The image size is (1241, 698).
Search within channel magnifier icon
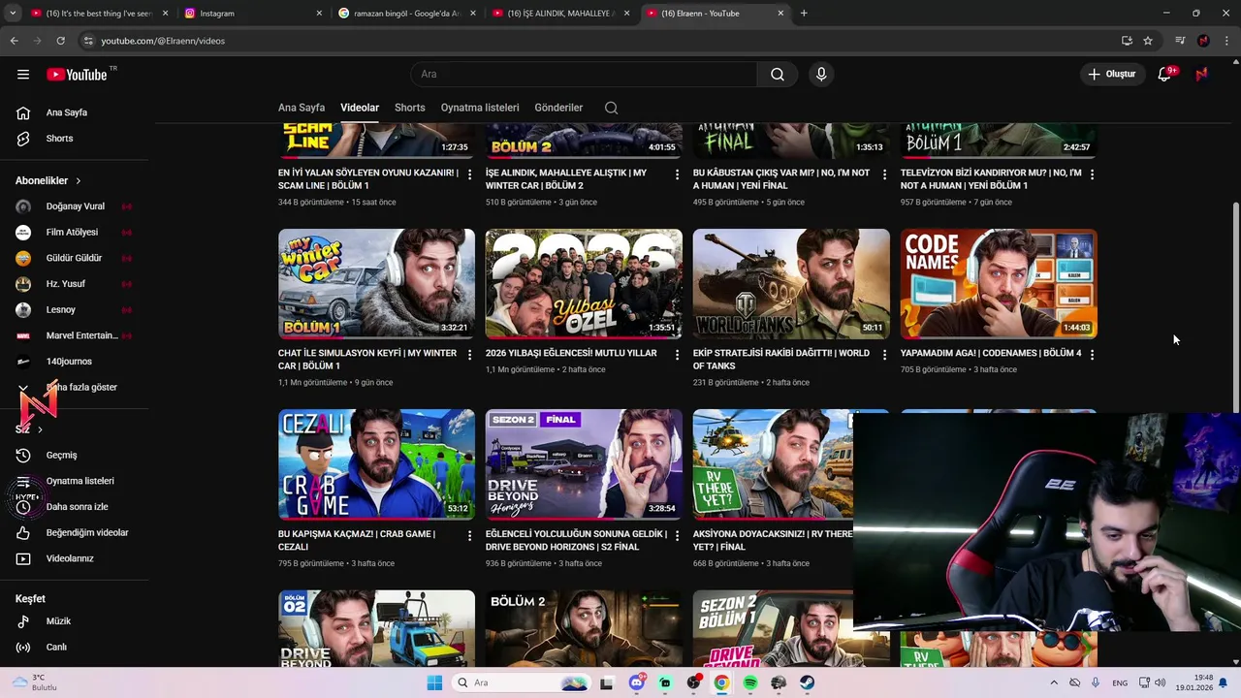[611, 108]
